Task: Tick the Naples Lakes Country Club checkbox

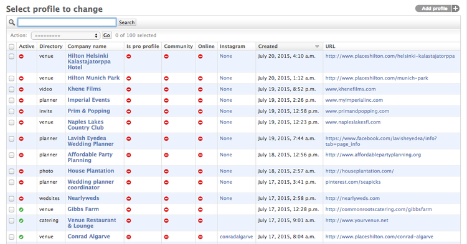Action: 11,122
